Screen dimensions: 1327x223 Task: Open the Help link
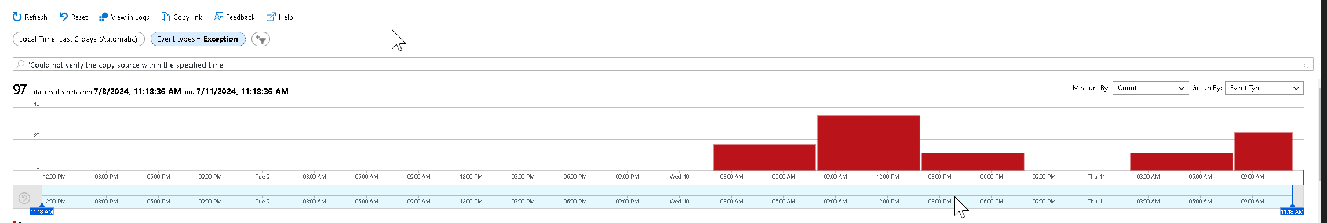[280, 17]
